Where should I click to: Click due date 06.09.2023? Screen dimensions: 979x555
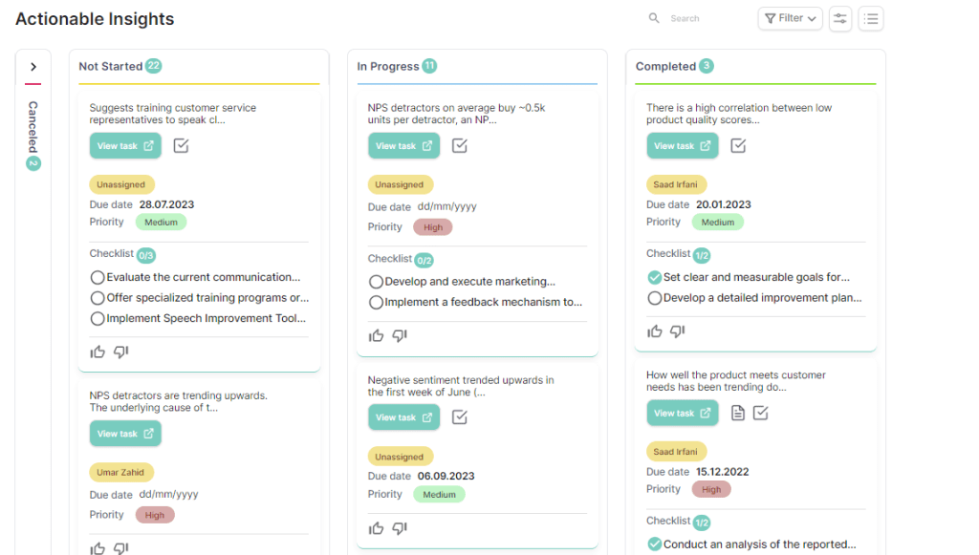click(446, 476)
